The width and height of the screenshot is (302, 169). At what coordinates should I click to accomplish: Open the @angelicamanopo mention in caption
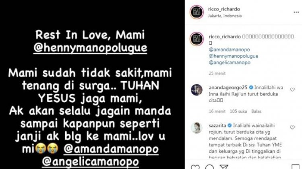click(230, 62)
